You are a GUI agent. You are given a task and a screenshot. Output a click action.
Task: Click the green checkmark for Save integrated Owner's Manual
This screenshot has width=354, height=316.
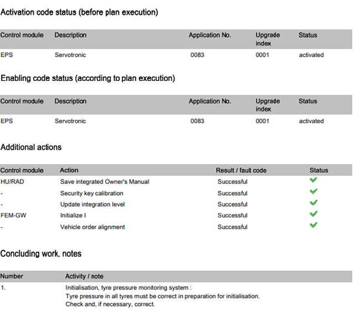pos(314,181)
